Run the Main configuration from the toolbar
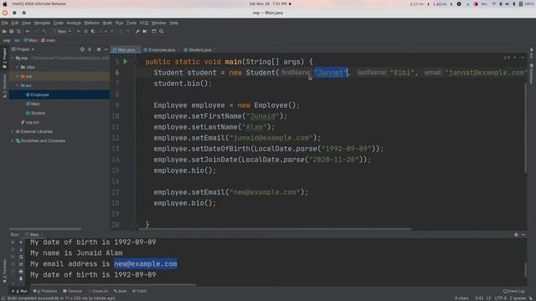 pyautogui.click(x=79, y=32)
